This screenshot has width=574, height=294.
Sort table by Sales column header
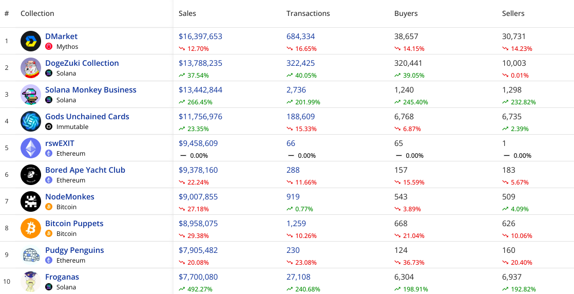coord(187,13)
